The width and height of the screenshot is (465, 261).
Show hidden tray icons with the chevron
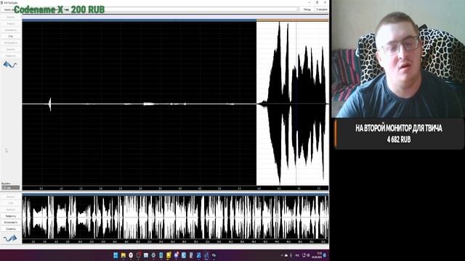click(x=282, y=255)
